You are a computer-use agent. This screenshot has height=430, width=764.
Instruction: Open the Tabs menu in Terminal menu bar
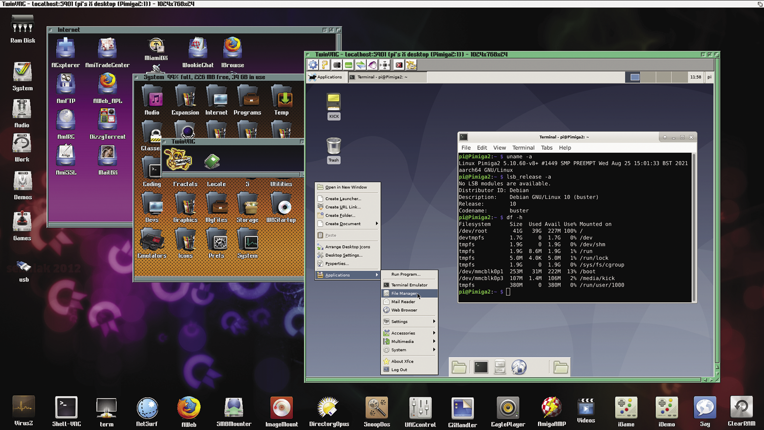pyautogui.click(x=547, y=148)
